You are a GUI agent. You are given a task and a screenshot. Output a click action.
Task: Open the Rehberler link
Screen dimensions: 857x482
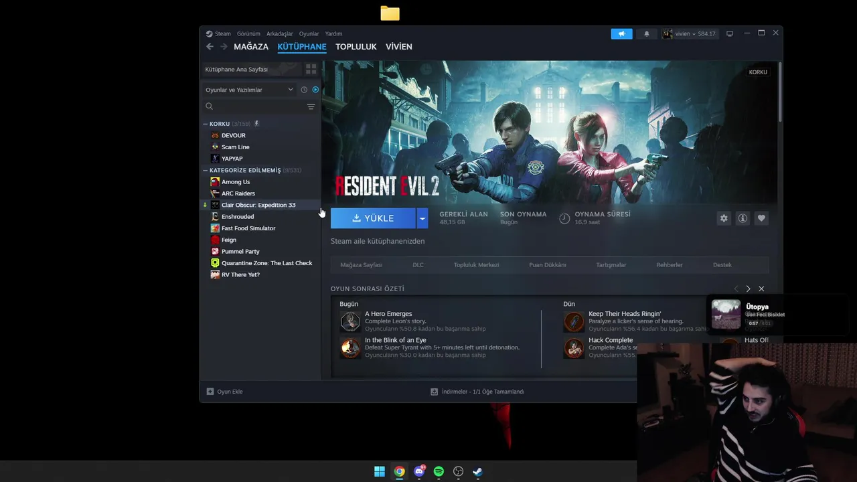pos(670,265)
